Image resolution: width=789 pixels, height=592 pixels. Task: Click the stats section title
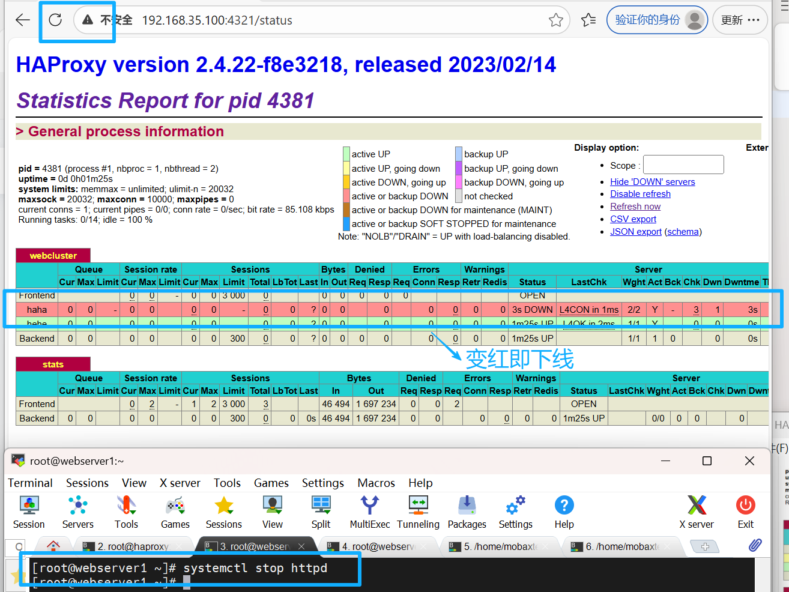[x=53, y=364]
